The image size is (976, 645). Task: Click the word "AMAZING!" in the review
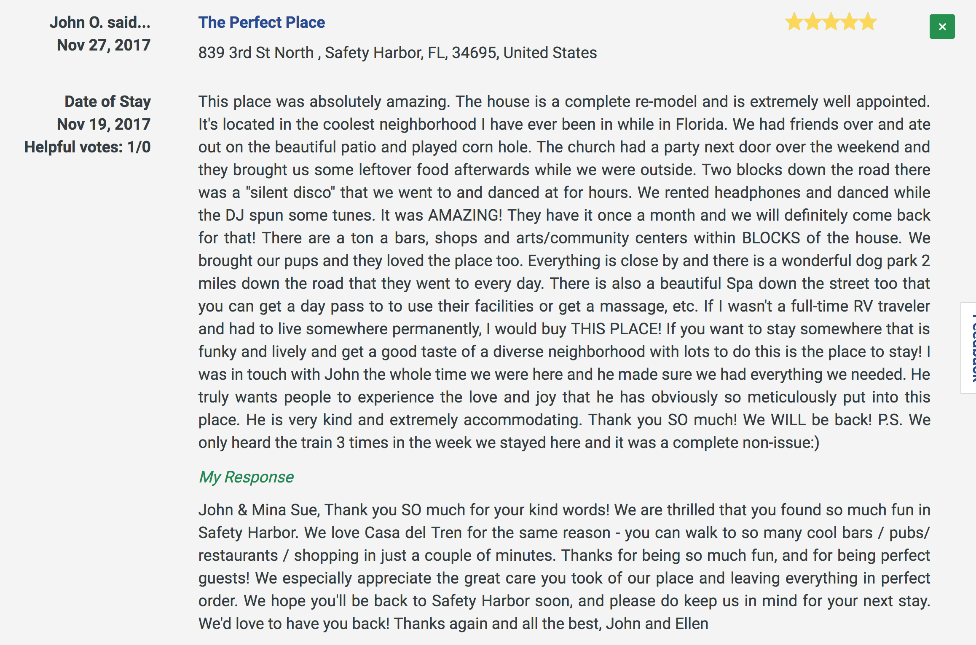tap(465, 215)
